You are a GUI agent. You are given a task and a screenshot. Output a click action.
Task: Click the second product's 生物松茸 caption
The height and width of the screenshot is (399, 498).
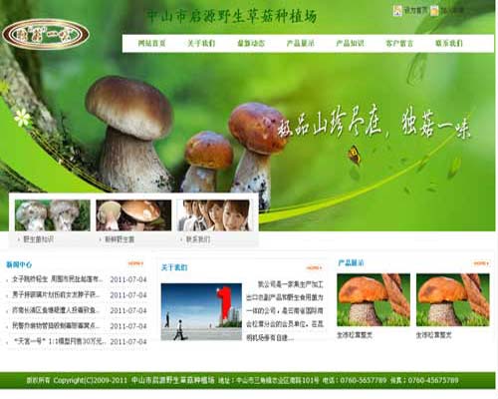click(x=433, y=335)
